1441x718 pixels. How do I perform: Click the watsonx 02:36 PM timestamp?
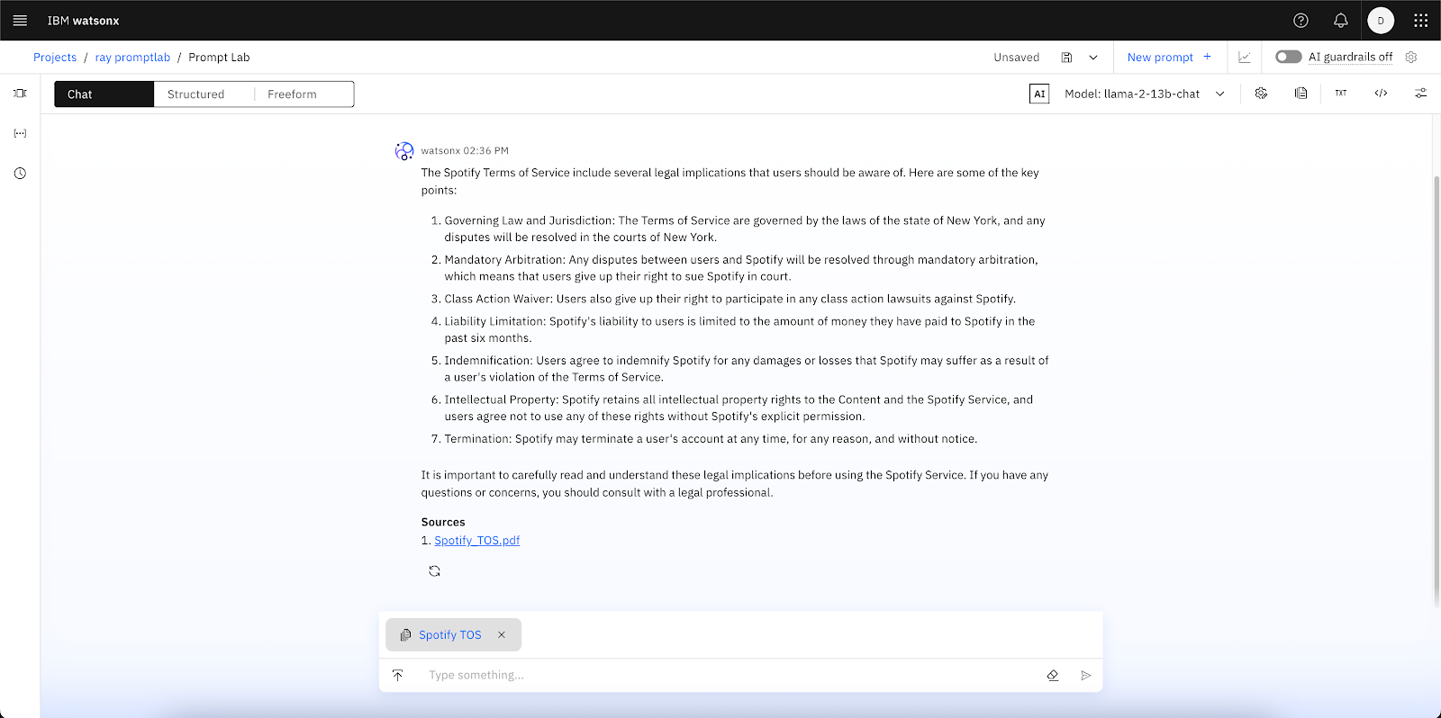point(465,151)
